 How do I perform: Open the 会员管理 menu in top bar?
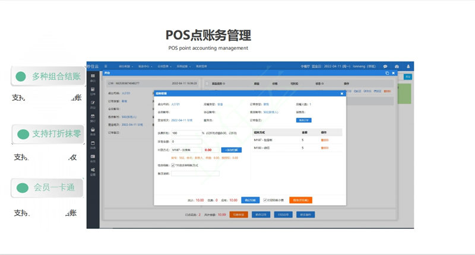point(163,66)
